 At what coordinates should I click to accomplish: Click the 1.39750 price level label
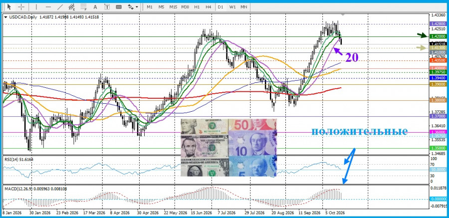pyautogui.click(x=438, y=72)
